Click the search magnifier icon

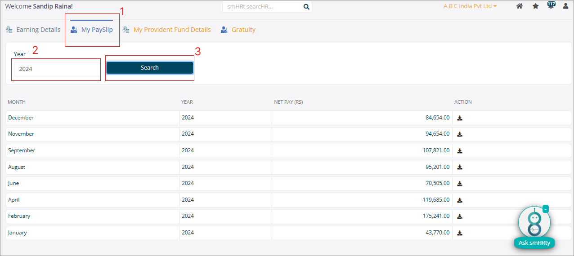[x=306, y=7]
